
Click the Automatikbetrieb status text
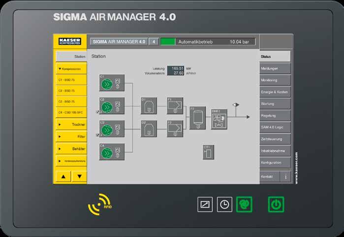tap(195, 42)
